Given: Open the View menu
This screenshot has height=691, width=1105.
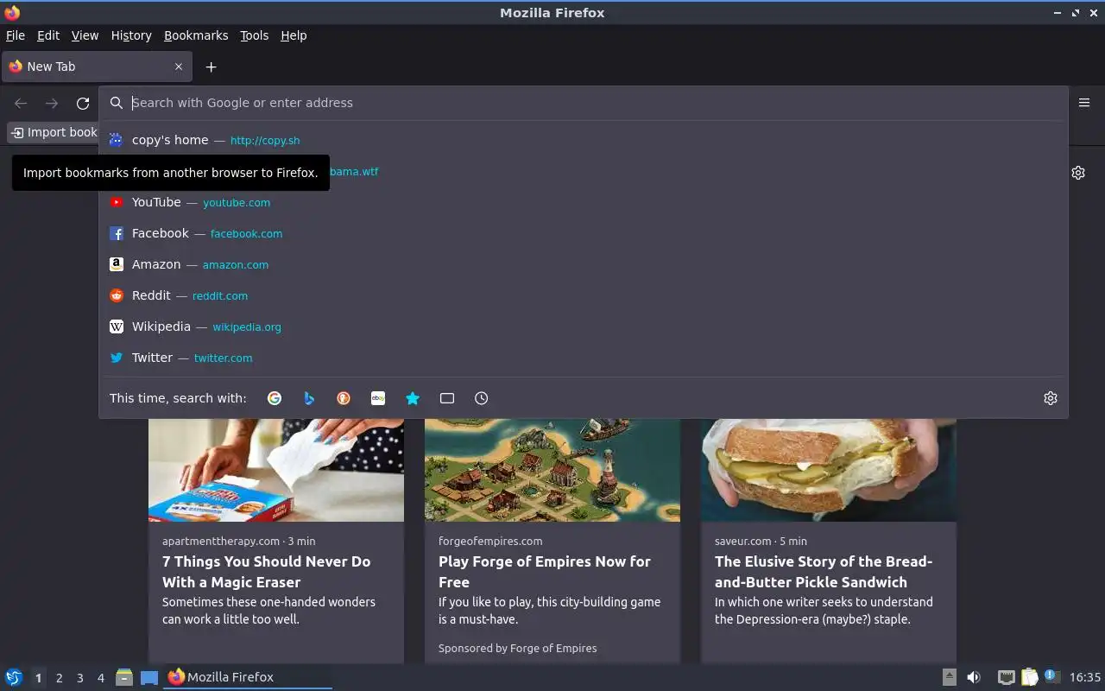Looking at the screenshot, I should tap(85, 35).
